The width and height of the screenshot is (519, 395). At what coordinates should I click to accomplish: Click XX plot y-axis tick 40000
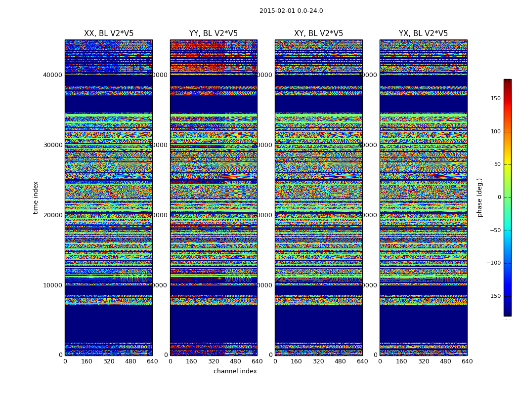(52, 75)
